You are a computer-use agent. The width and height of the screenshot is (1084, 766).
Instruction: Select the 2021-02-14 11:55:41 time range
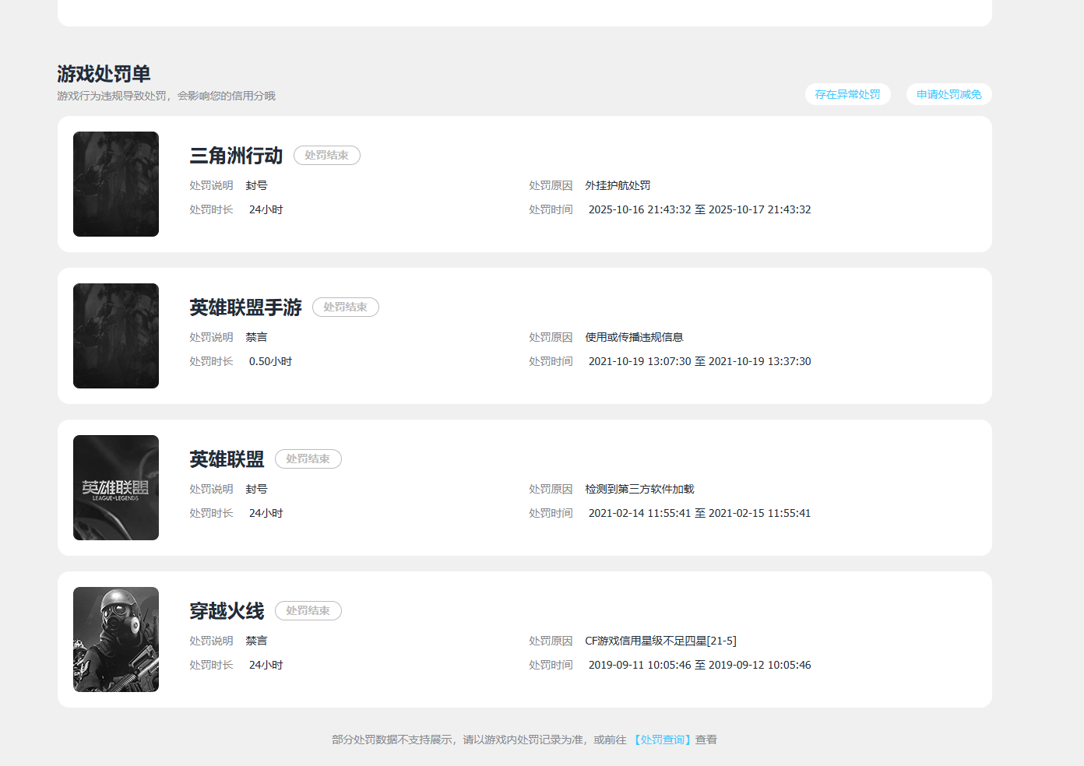(x=699, y=513)
